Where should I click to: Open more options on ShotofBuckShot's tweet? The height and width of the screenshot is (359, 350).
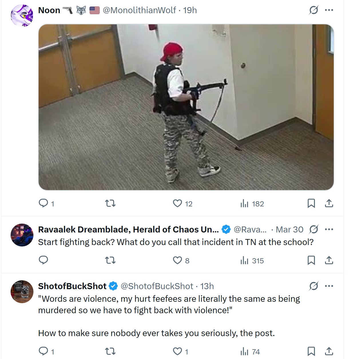[329, 286]
